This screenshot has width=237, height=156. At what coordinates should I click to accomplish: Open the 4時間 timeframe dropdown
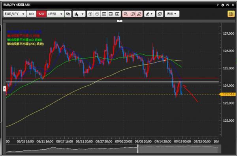coord(55,14)
